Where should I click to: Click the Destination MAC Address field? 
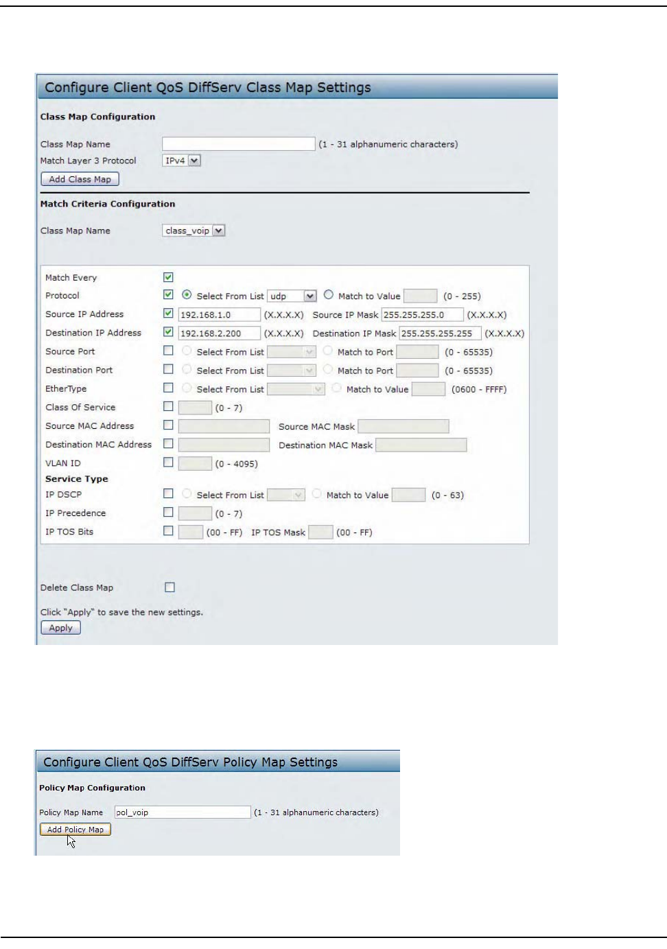pyautogui.click(x=224, y=445)
